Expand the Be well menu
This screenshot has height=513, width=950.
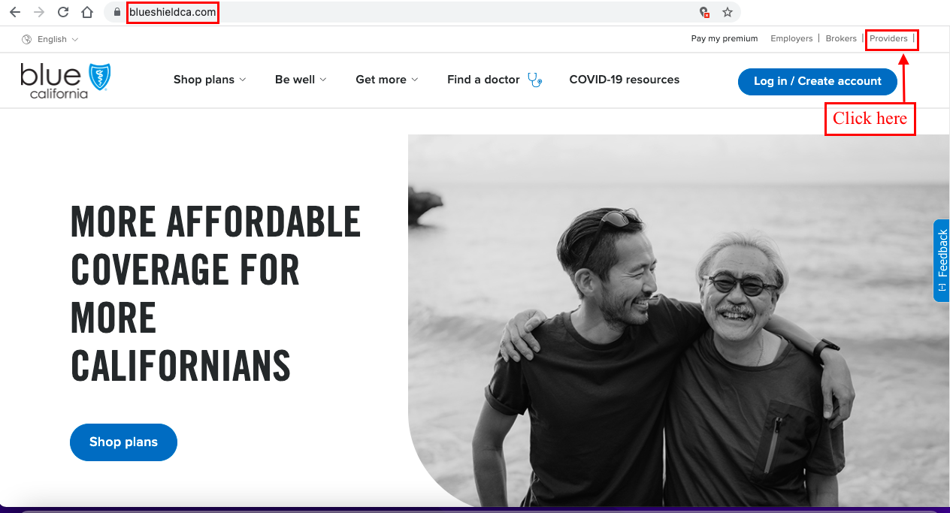tap(301, 80)
